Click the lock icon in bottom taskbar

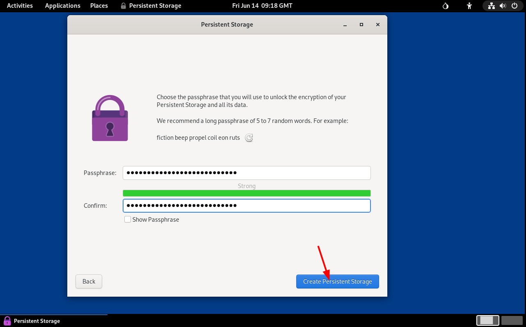(x=7, y=321)
